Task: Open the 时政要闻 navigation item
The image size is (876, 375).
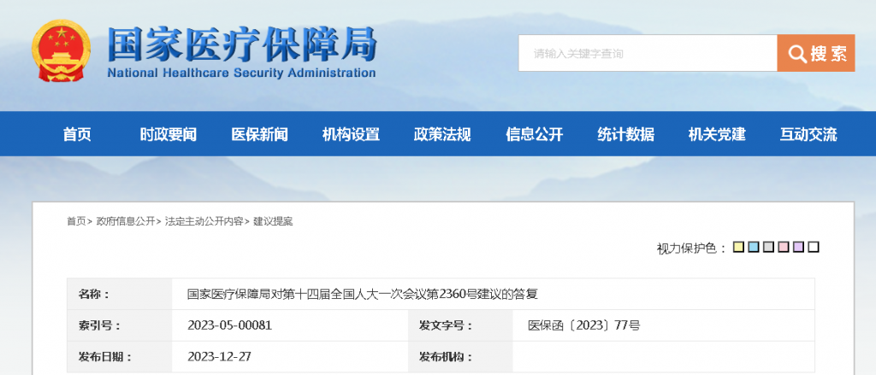Action: [169, 134]
